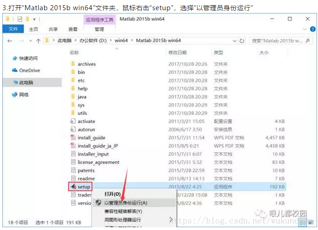Image resolution: width=318 pixels, height=230 pixels.
Task: Open the 管理 ribbon tab
Action: 99,29
